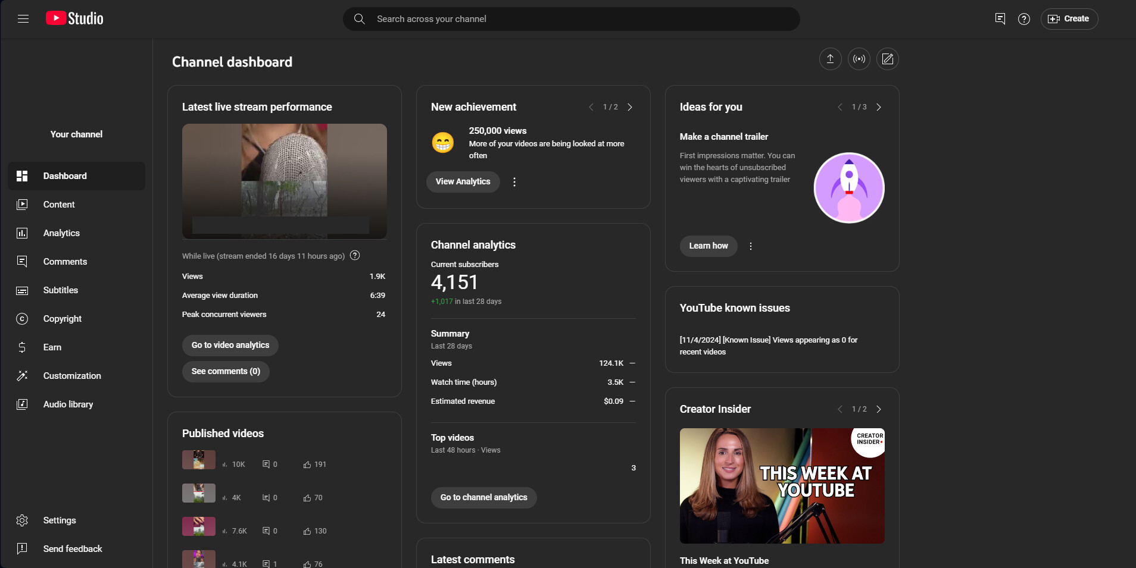Focus the Search across your channel field
Screen dimensions: 1136x568
[572, 19]
